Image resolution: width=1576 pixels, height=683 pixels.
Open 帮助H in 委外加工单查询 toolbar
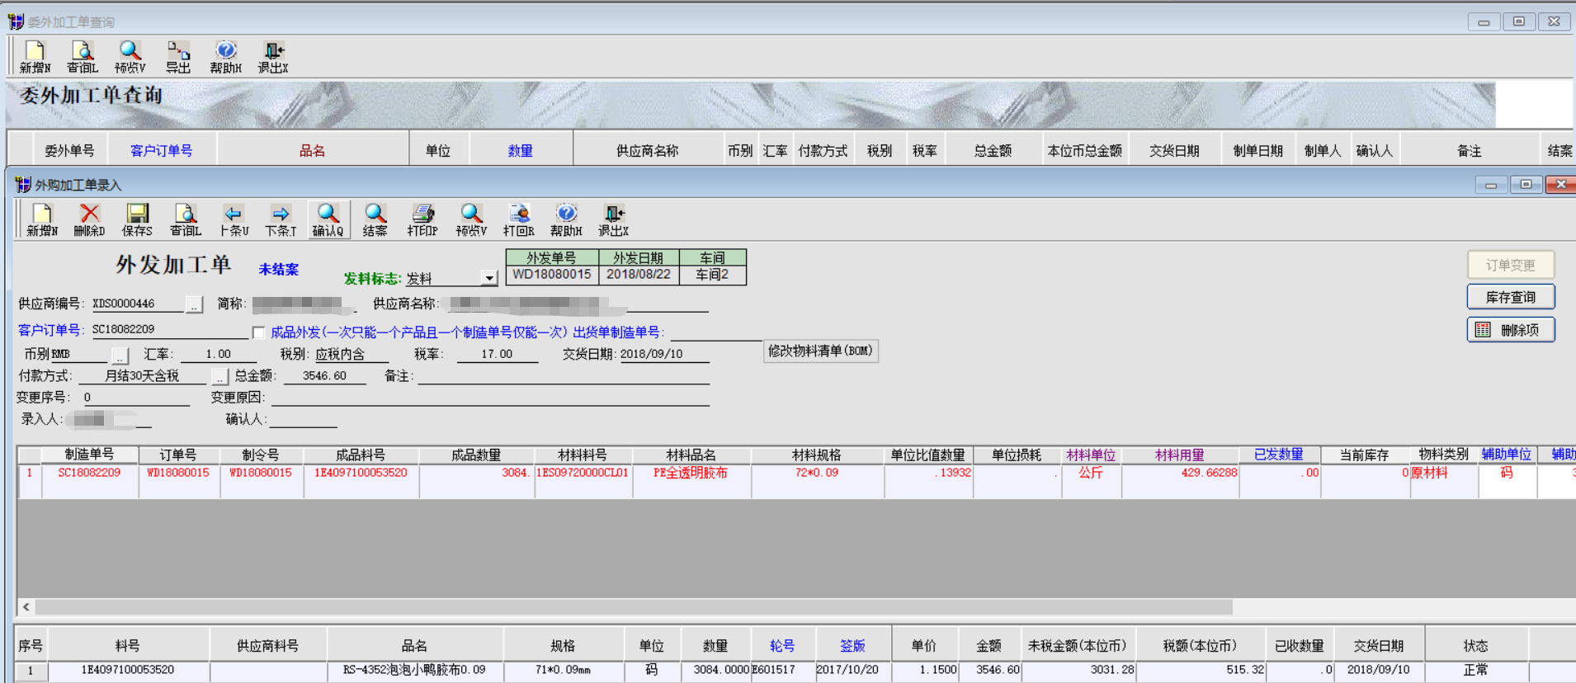(226, 57)
